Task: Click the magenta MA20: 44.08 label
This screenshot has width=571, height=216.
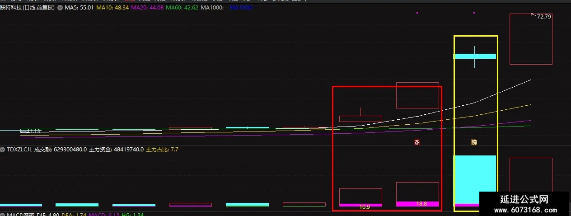Action: pyautogui.click(x=147, y=8)
